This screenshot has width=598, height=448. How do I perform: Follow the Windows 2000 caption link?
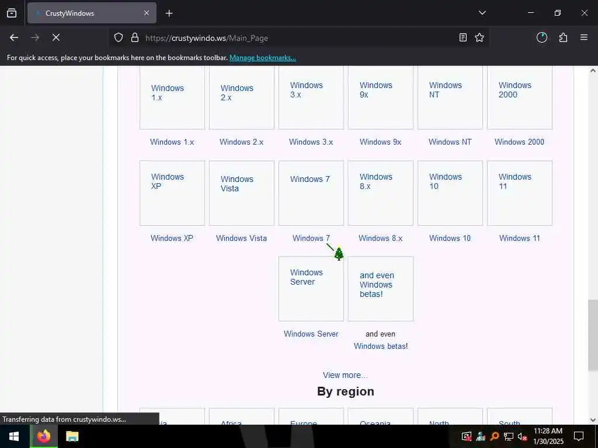click(x=519, y=142)
